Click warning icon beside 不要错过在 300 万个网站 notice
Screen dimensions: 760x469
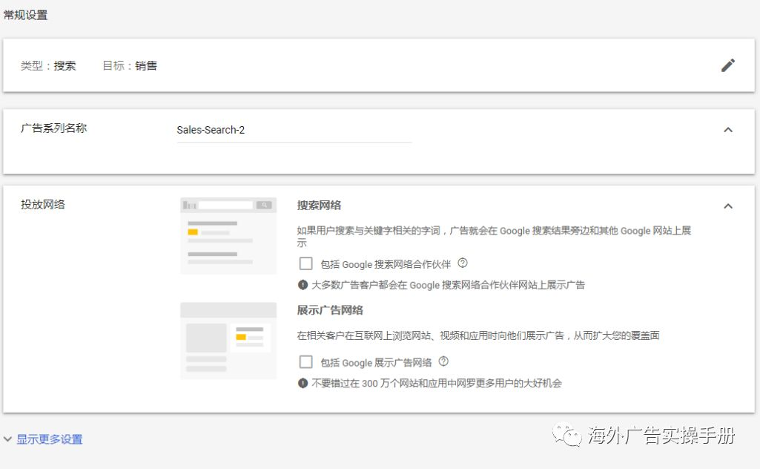(303, 383)
